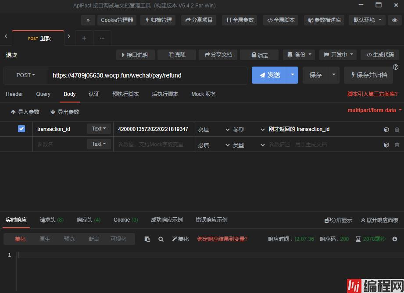Click the eye icon in top toolbar

(394, 20)
